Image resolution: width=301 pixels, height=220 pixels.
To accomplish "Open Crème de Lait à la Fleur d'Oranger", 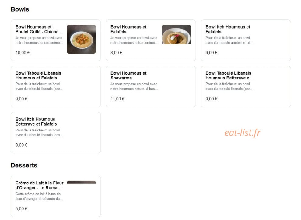I will click(56, 196).
